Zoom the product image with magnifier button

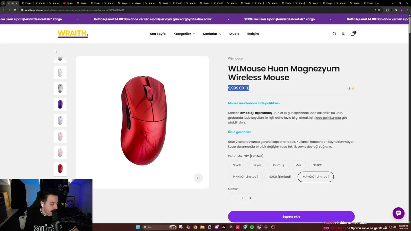pyautogui.click(x=198, y=178)
